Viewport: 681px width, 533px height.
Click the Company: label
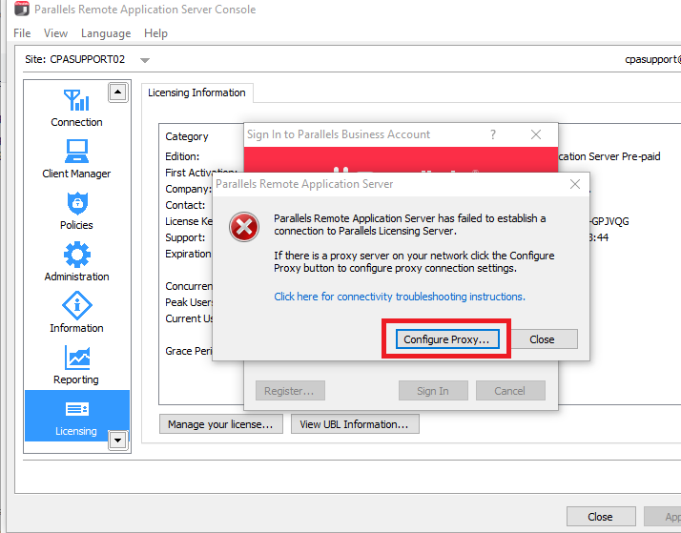pos(188,189)
